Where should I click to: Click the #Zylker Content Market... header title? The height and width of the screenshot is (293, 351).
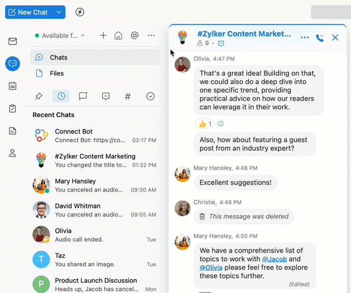[244, 34]
